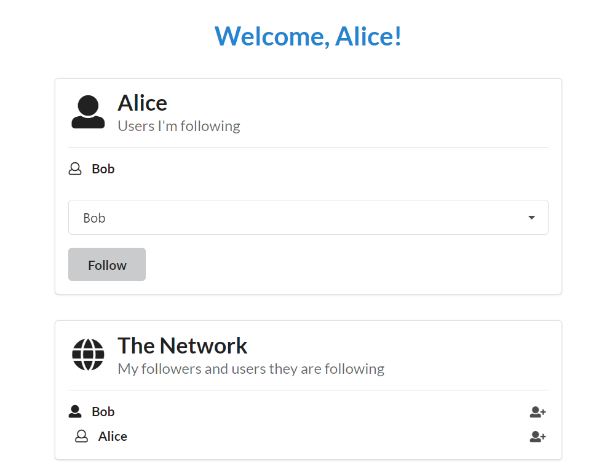Expand the dropdown using its caret arrow
Screen dimensions: 615x474
(x=531, y=218)
